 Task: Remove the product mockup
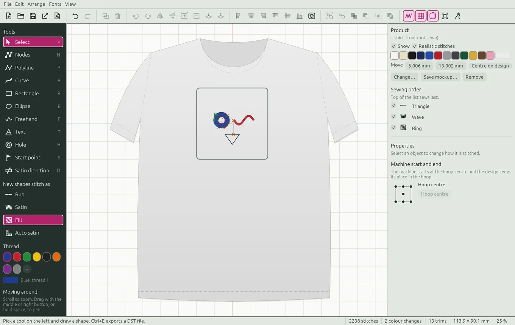click(x=474, y=77)
